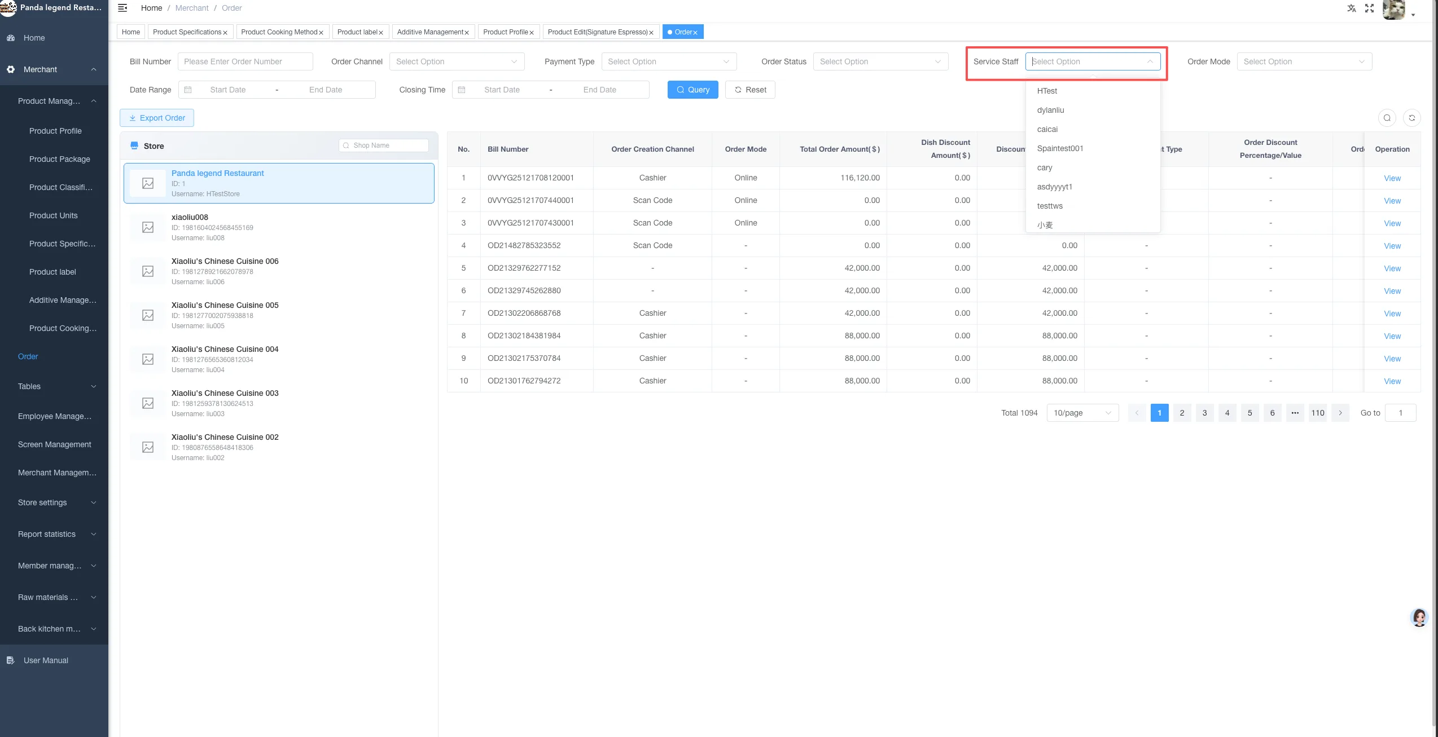Open the Order Mode filter dropdown
Viewport: 1438px width, 737px height.
tap(1304, 61)
